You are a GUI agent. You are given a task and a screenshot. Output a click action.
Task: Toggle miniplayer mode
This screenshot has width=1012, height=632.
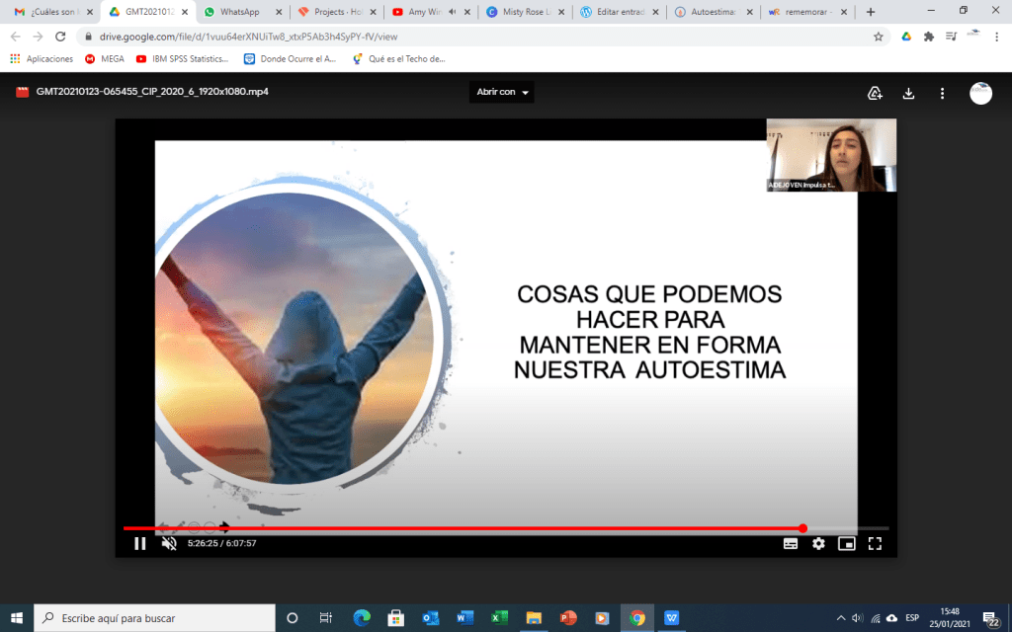(x=846, y=543)
